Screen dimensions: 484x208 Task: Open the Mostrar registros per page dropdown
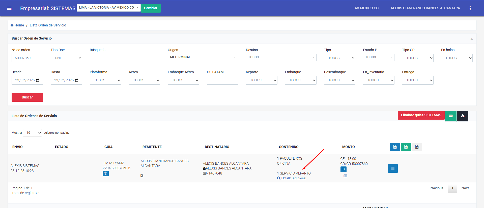(x=32, y=133)
